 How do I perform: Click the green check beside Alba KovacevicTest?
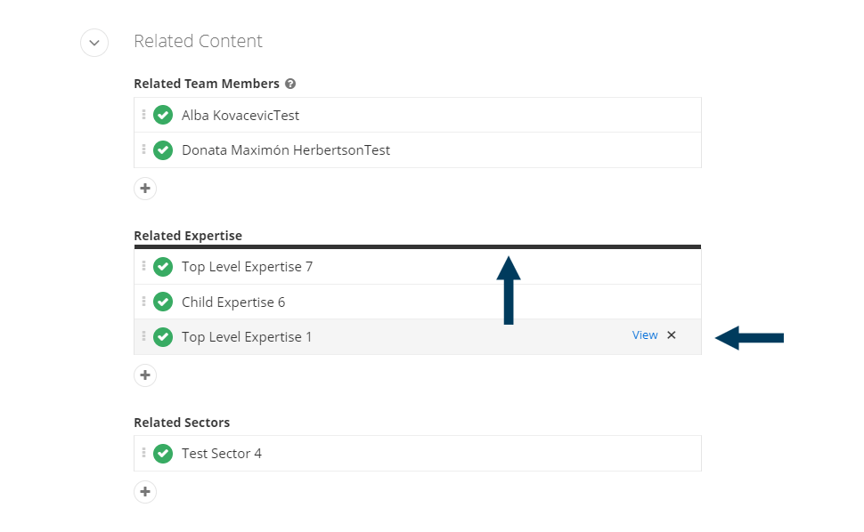(163, 115)
